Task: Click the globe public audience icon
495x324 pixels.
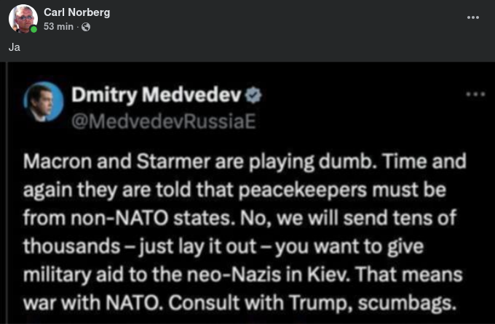Action: [x=86, y=27]
